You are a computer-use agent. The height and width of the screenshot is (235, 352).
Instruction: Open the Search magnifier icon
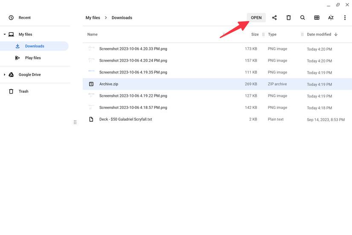pyautogui.click(x=303, y=18)
